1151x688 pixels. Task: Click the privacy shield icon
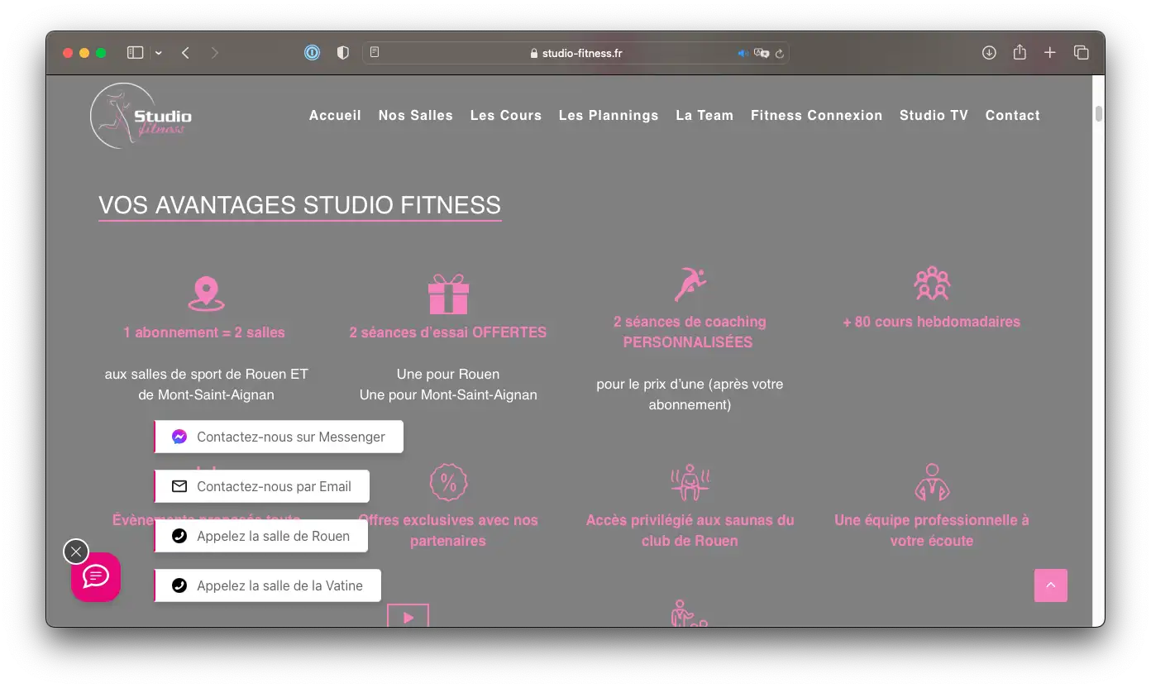click(343, 53)
